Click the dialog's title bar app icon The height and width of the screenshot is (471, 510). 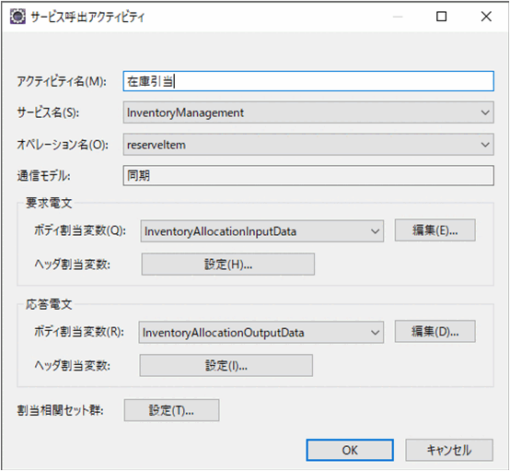point(17,17)
